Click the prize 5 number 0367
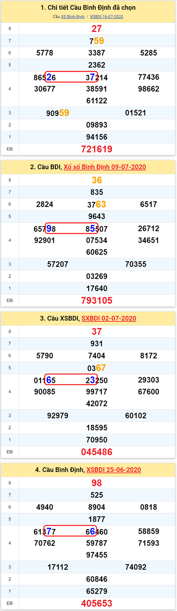The width and height of the screenshot is (177, 611). coord(97,368)
